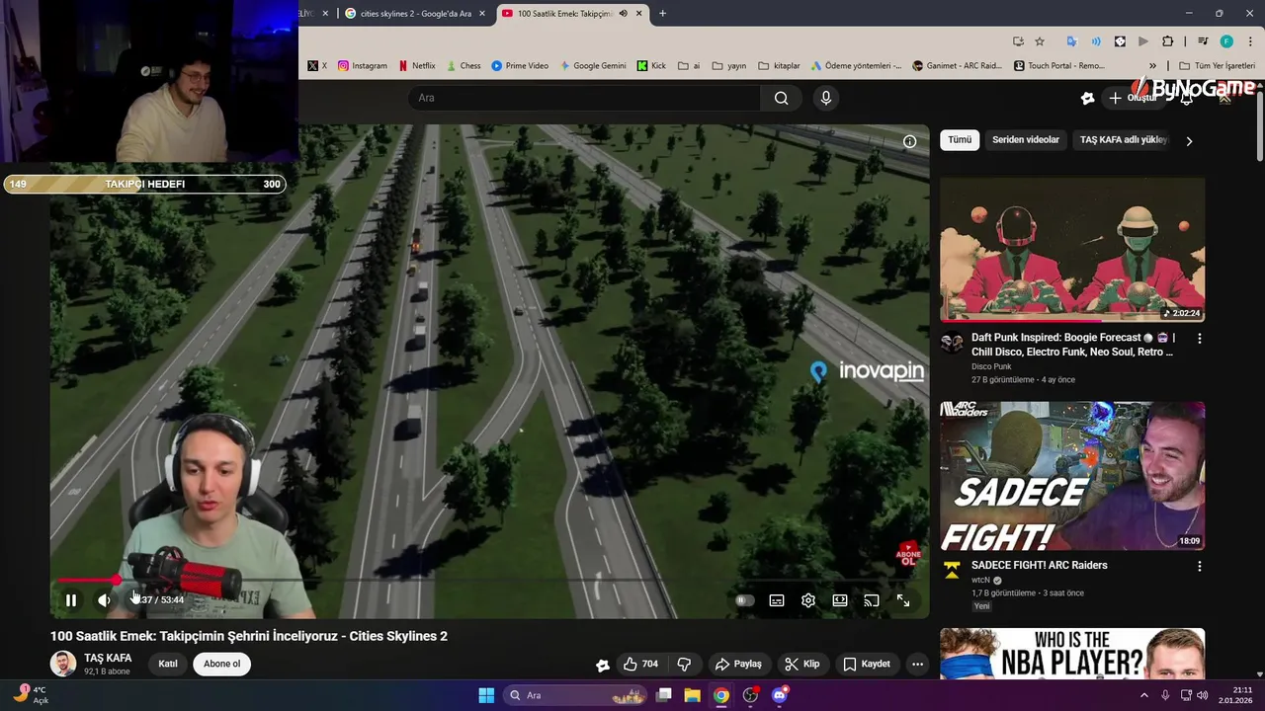The width and height of the screenshot is (1265, 711).
Task: Dislike the video with thumbs down
Action: click(x=684, y=664)
